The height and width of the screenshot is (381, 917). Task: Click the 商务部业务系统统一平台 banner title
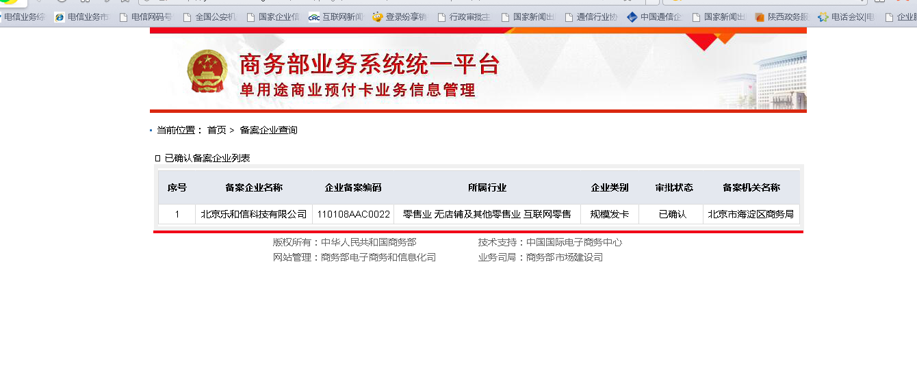click(370, 64)
